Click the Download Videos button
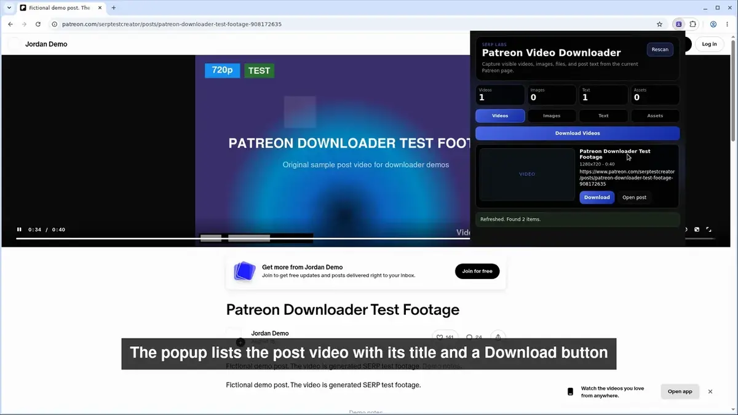 (577, 133)
